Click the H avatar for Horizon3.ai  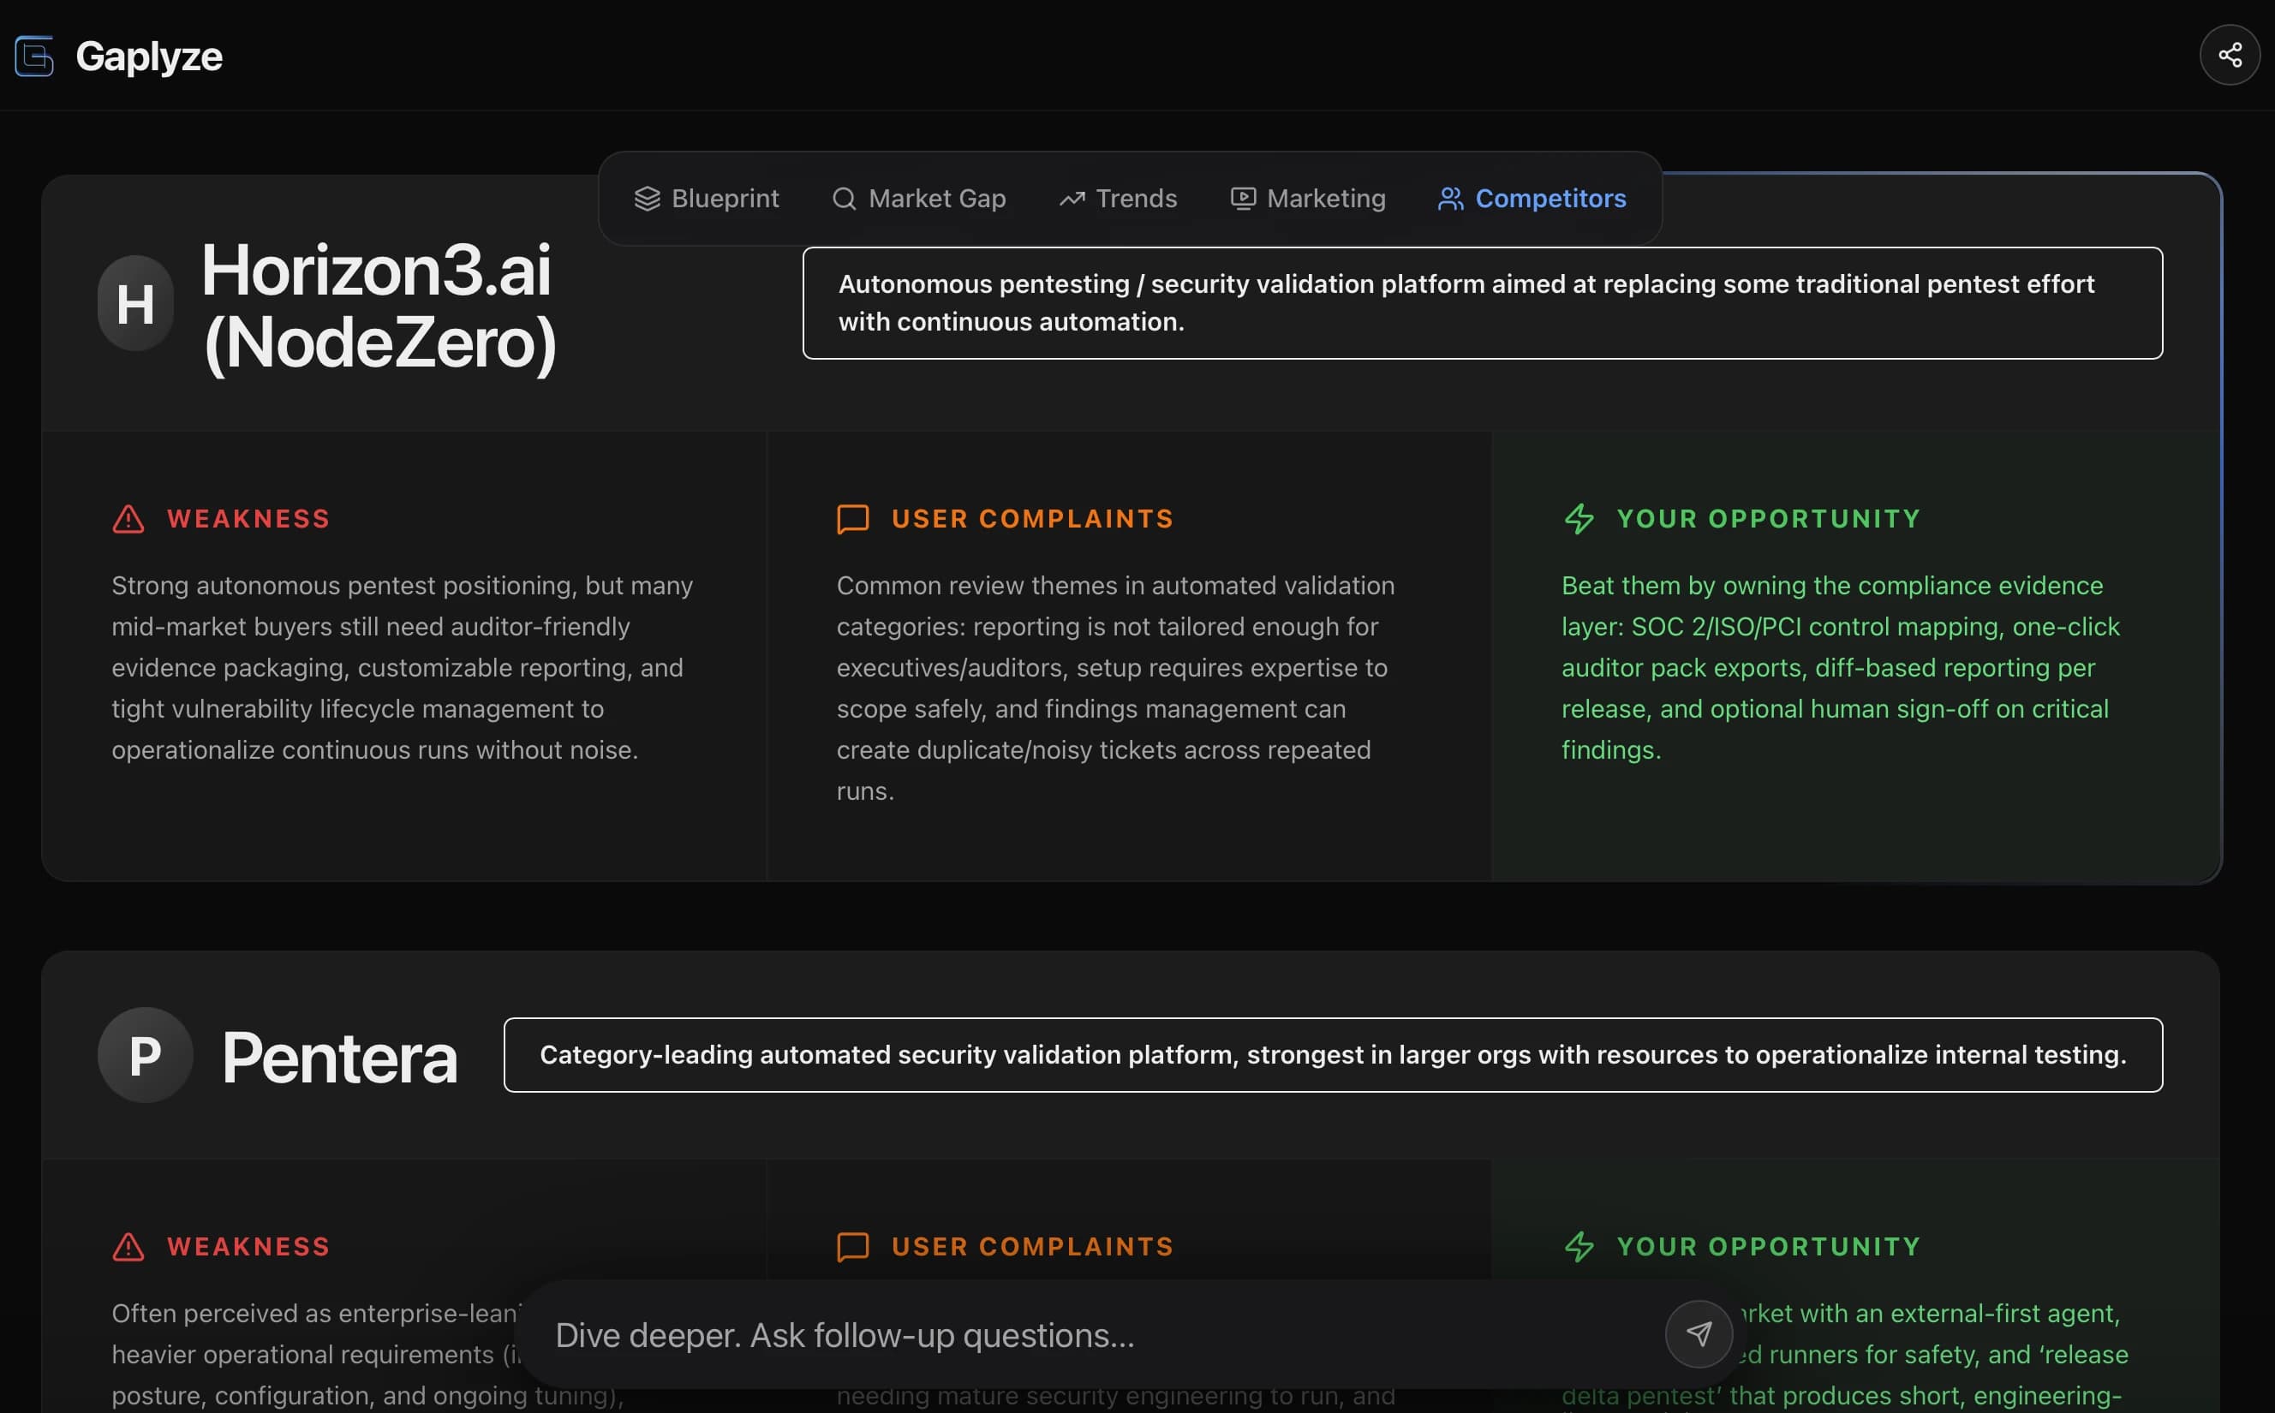tap(134, 303)
